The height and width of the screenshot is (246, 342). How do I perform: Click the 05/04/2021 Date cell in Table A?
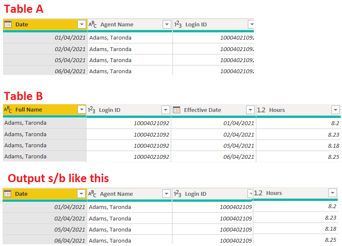point(45,60)
